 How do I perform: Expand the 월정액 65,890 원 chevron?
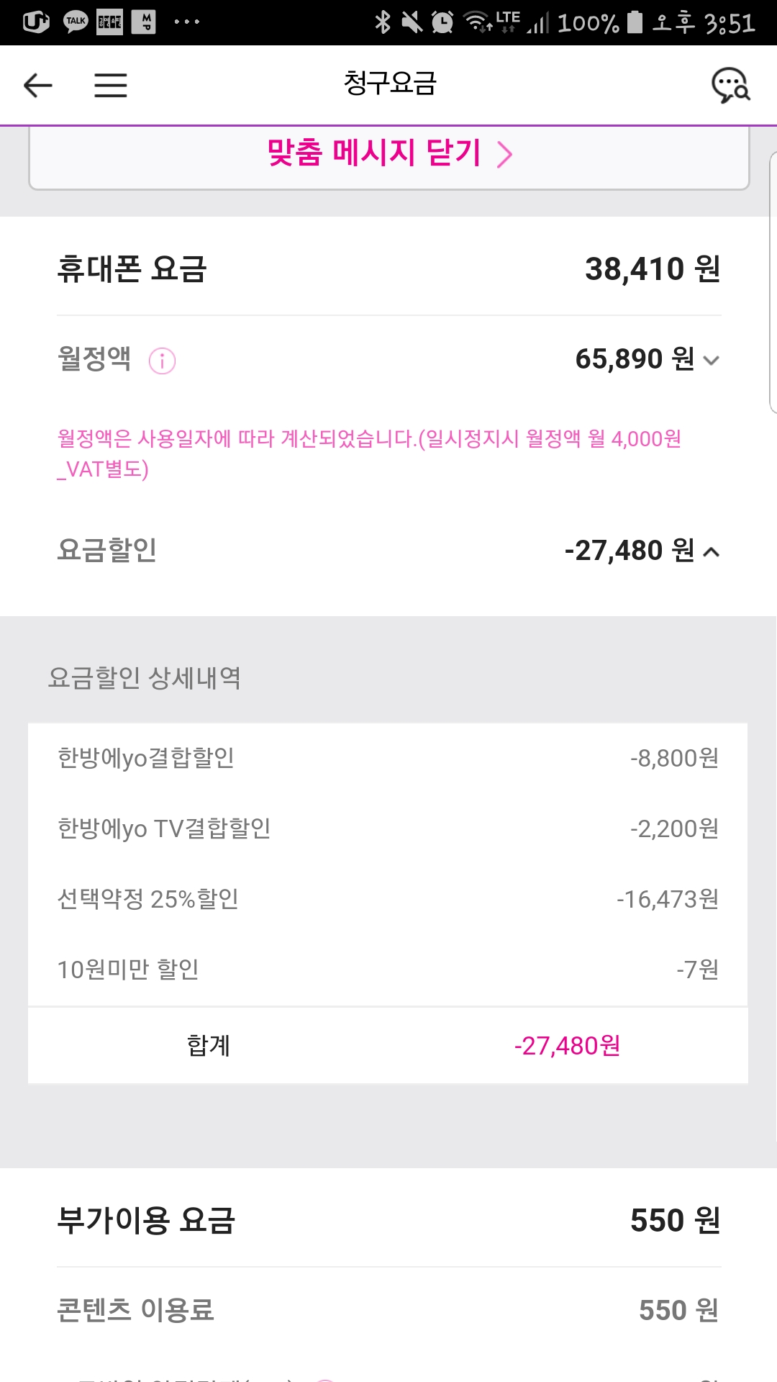tap(711, 361)
